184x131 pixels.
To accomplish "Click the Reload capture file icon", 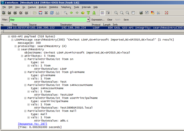I will coord(52,13).
